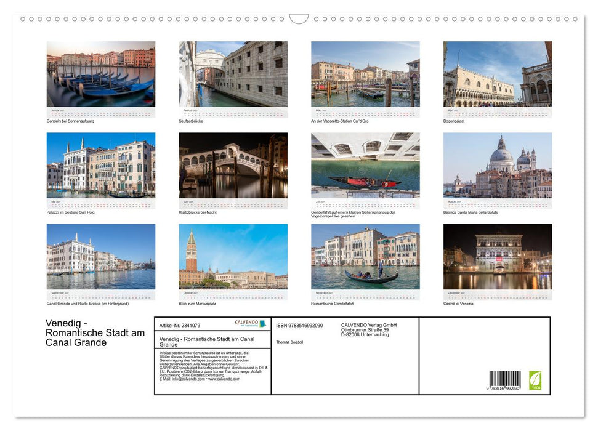Click the caption 'Rialtobrücke bei Nacht'
Viewport: 598px width, 431px height.
pyautogui.click(x=198, y=212)
